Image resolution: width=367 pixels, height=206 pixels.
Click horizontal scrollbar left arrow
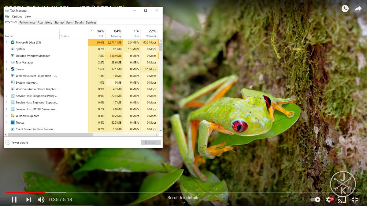[6, 134]
